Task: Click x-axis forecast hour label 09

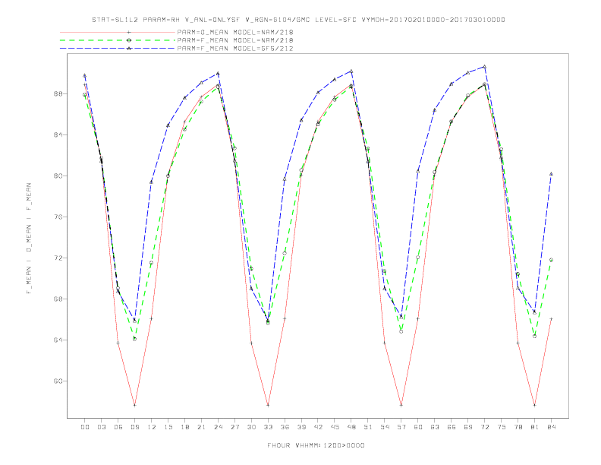Action: 134,427
